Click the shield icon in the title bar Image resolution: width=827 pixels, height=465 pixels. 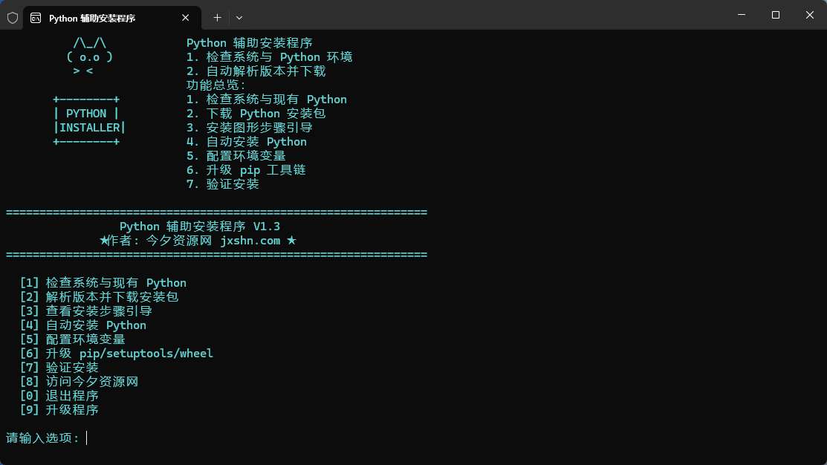tap(13, 17)
